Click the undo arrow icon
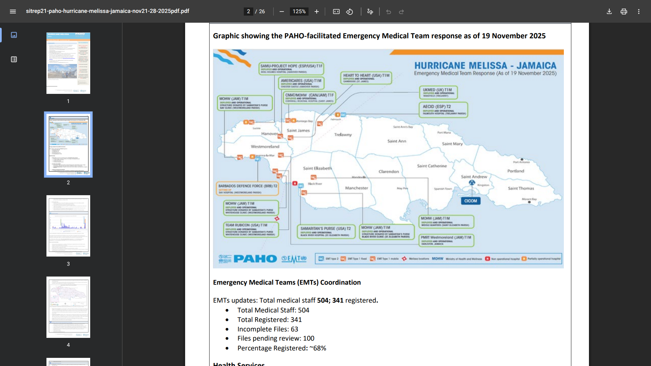 coord(389,12)
